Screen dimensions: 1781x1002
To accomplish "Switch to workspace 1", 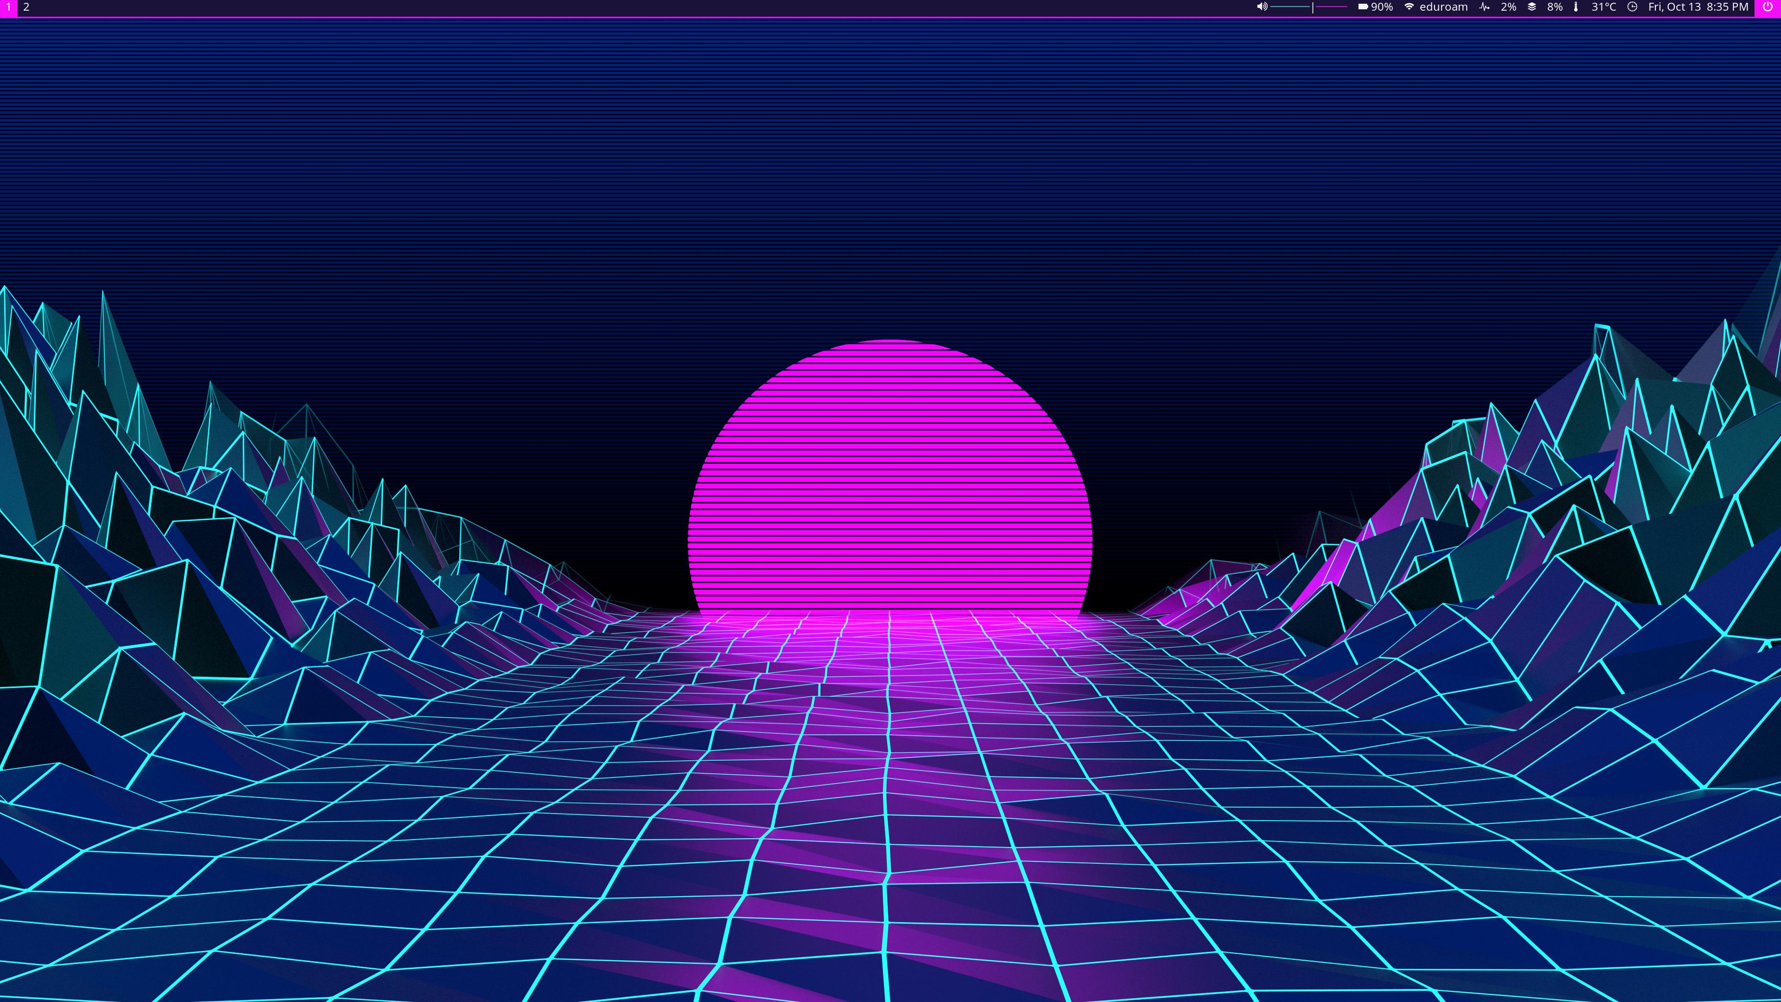I will [8, 7].
